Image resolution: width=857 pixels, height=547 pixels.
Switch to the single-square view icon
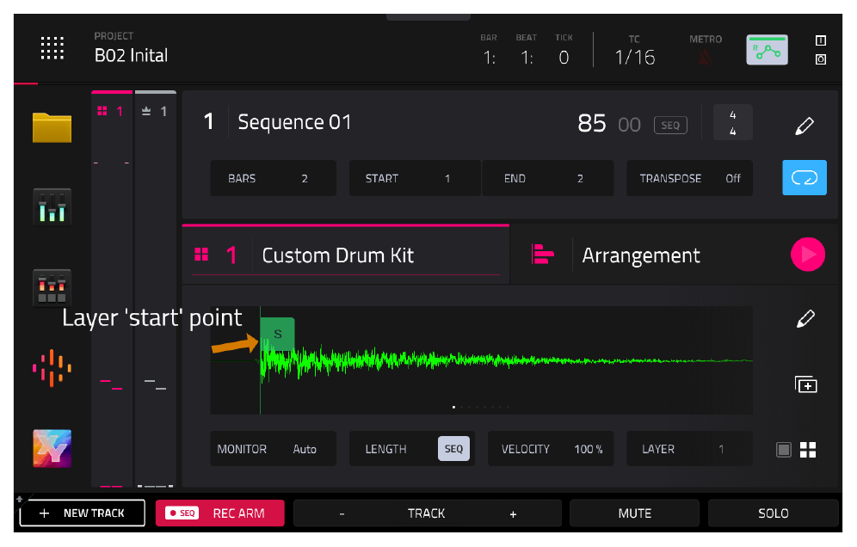point(784,450)
